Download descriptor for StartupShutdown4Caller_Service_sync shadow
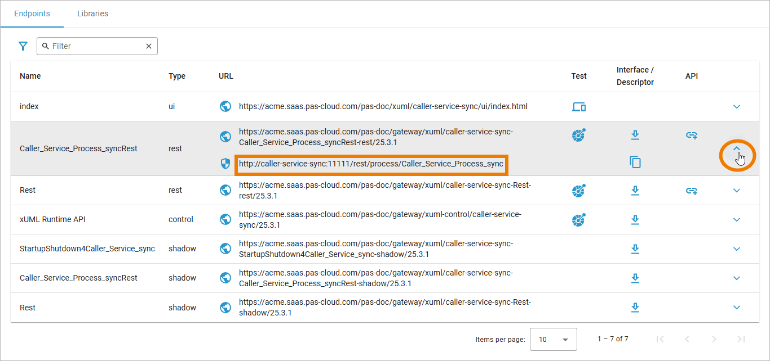Image resolution: width=770 pixels, height=361 pixels. [635, 249]
